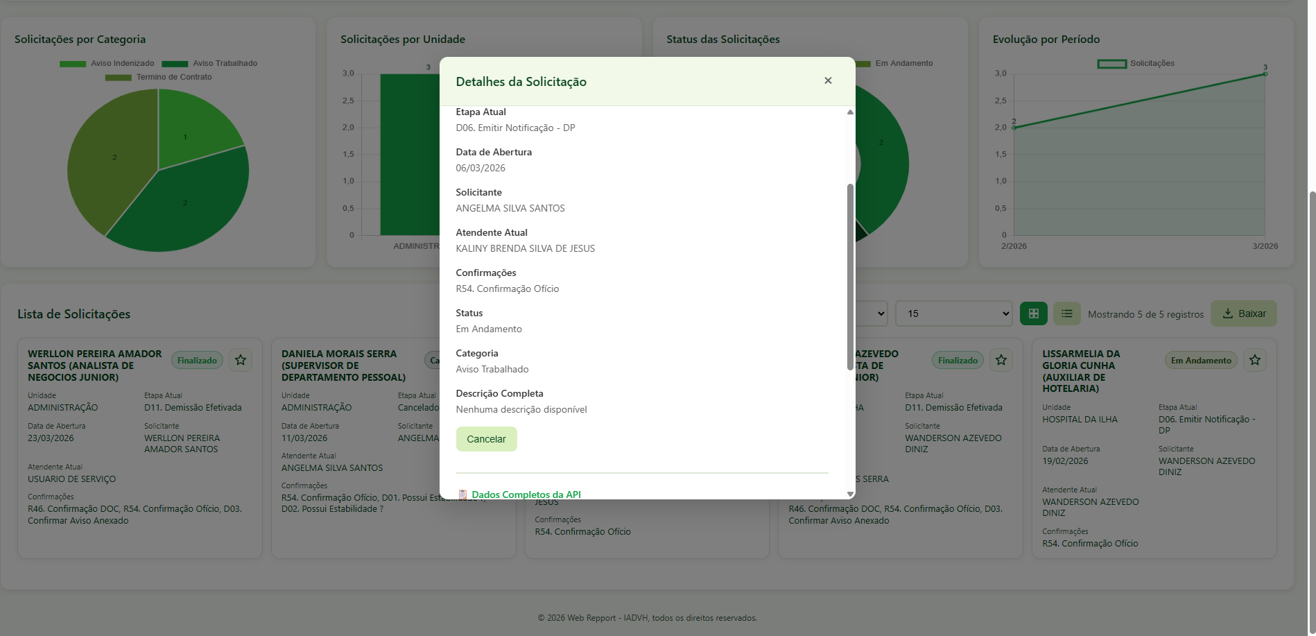
Task: Toggle the Termino de Contrato legend entry
Action: pos(159,77)
